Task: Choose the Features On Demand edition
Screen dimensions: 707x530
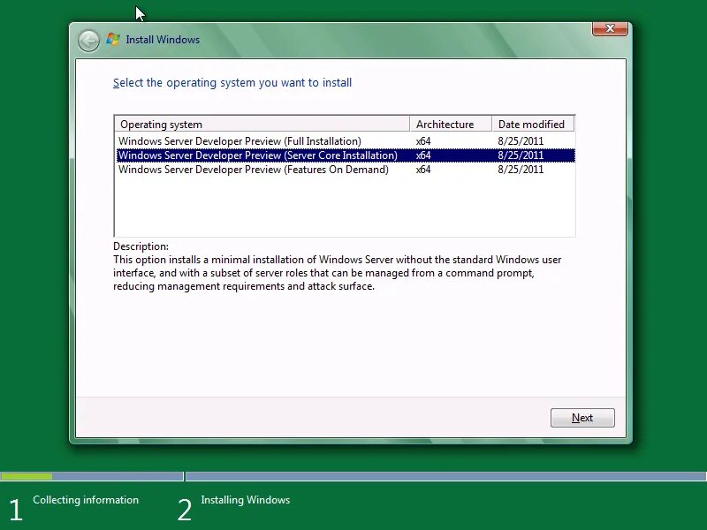Action: coord(346,170)
